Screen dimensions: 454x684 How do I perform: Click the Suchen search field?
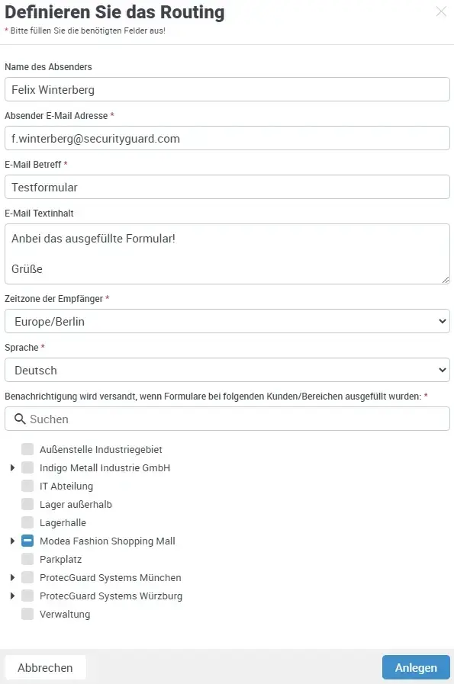pos(227,419)
